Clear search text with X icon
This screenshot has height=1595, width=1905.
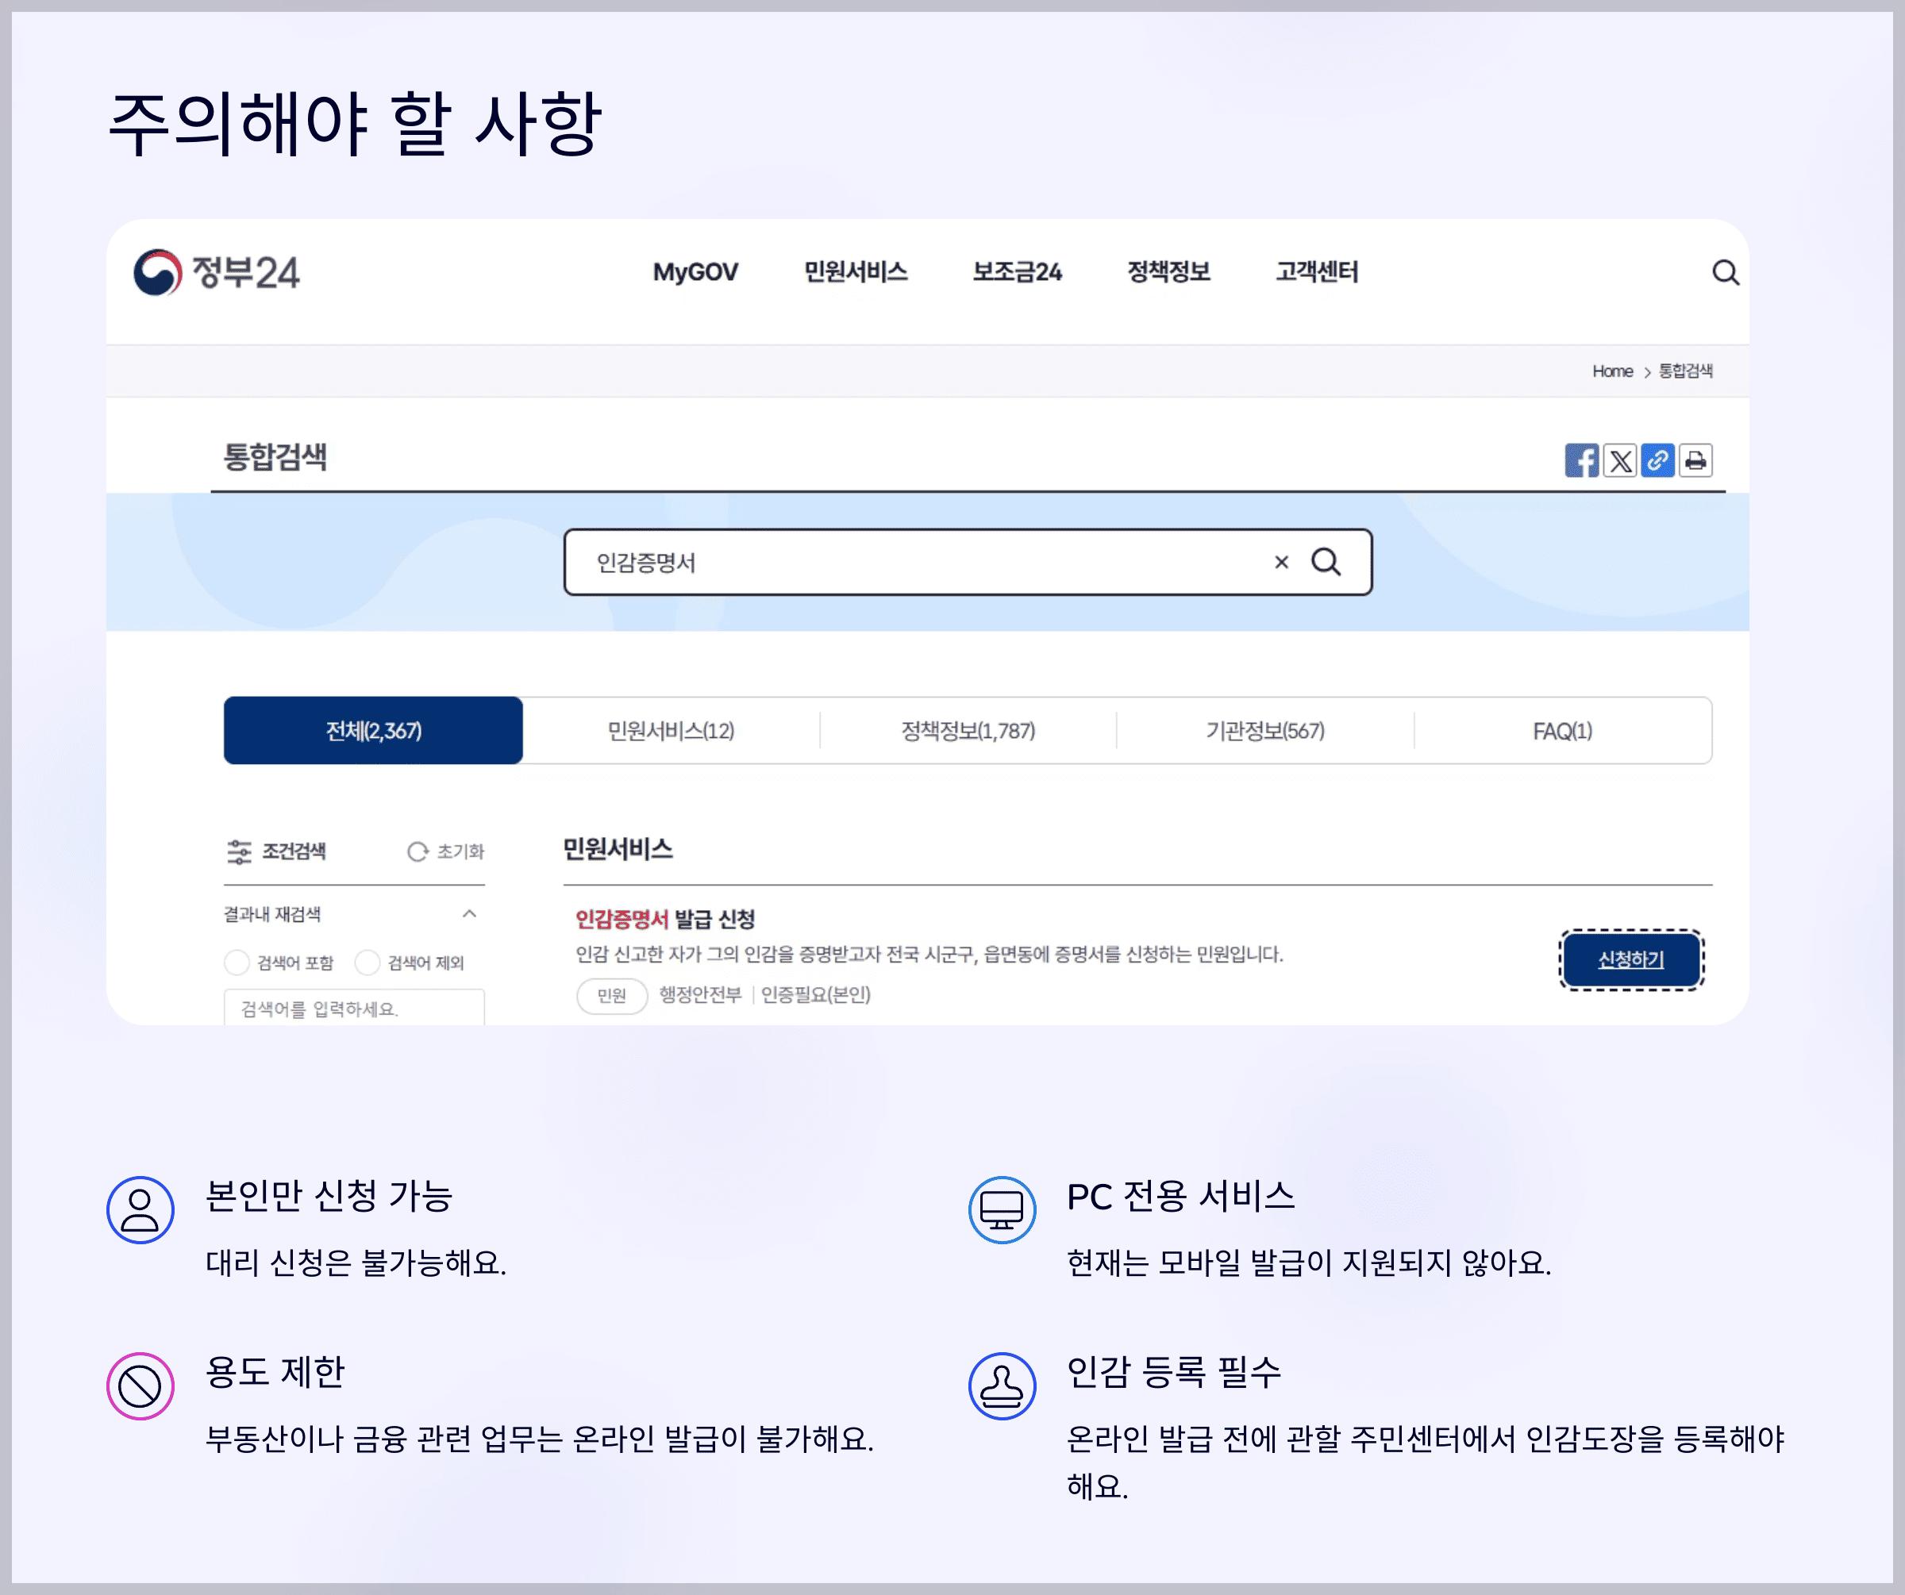click(x=1281, y=562)
